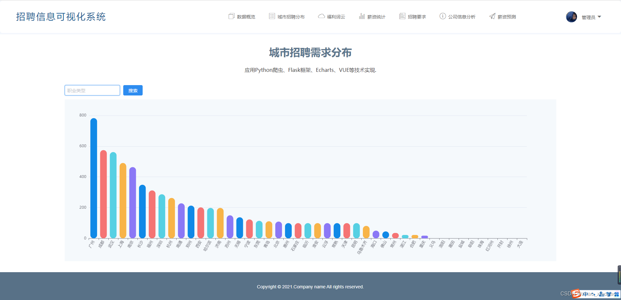
Task: Select the red 福州 bar
Action: tap(152, 214)
